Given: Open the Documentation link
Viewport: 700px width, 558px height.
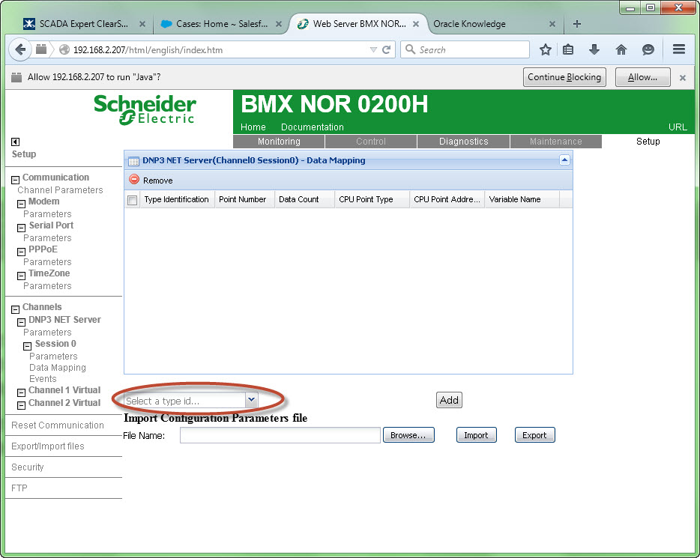Looking at the screenshot, I should (x=313, y=127).
